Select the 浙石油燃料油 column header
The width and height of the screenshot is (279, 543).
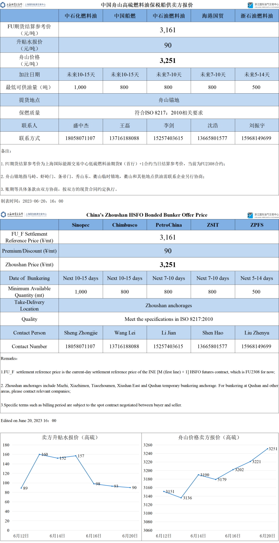pos(257,16)
